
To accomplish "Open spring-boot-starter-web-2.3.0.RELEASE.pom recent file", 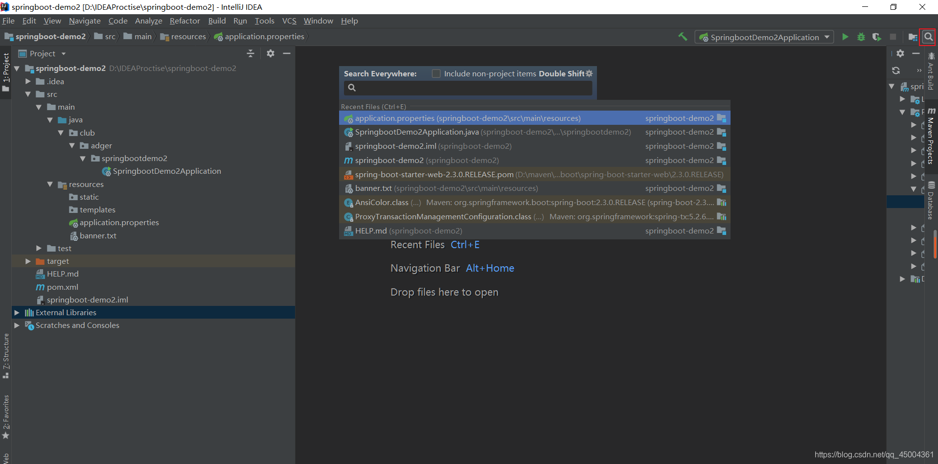I will (x=535, y=174).
